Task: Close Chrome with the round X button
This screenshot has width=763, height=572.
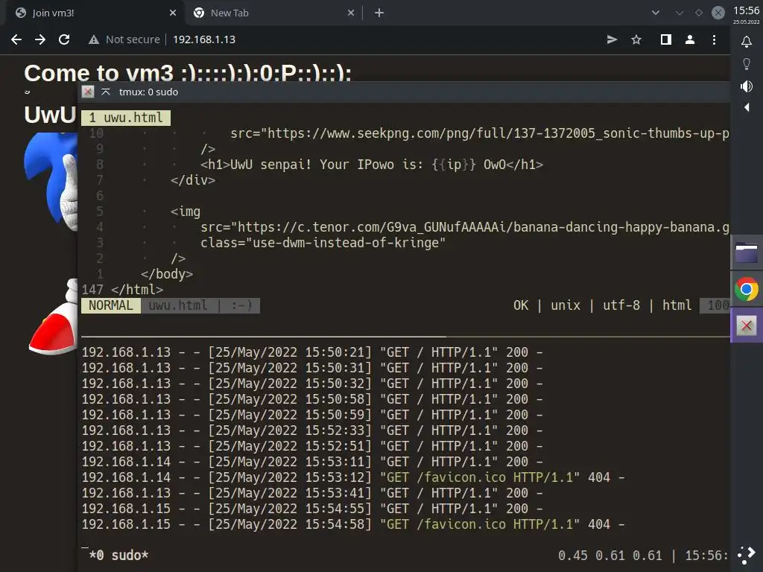Action: click(x=718, y=13)
